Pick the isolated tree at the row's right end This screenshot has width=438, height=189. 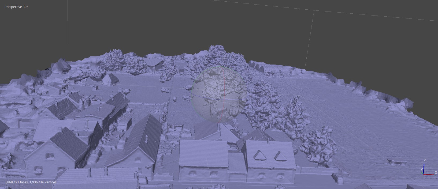coord(318,144)
